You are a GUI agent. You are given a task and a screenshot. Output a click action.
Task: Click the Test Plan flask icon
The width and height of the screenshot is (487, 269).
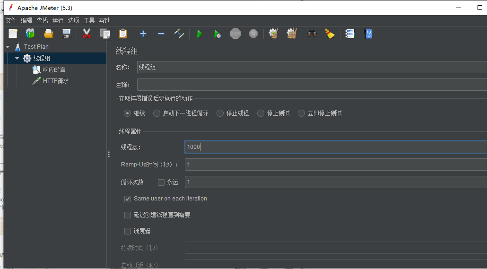pos(17,47)
